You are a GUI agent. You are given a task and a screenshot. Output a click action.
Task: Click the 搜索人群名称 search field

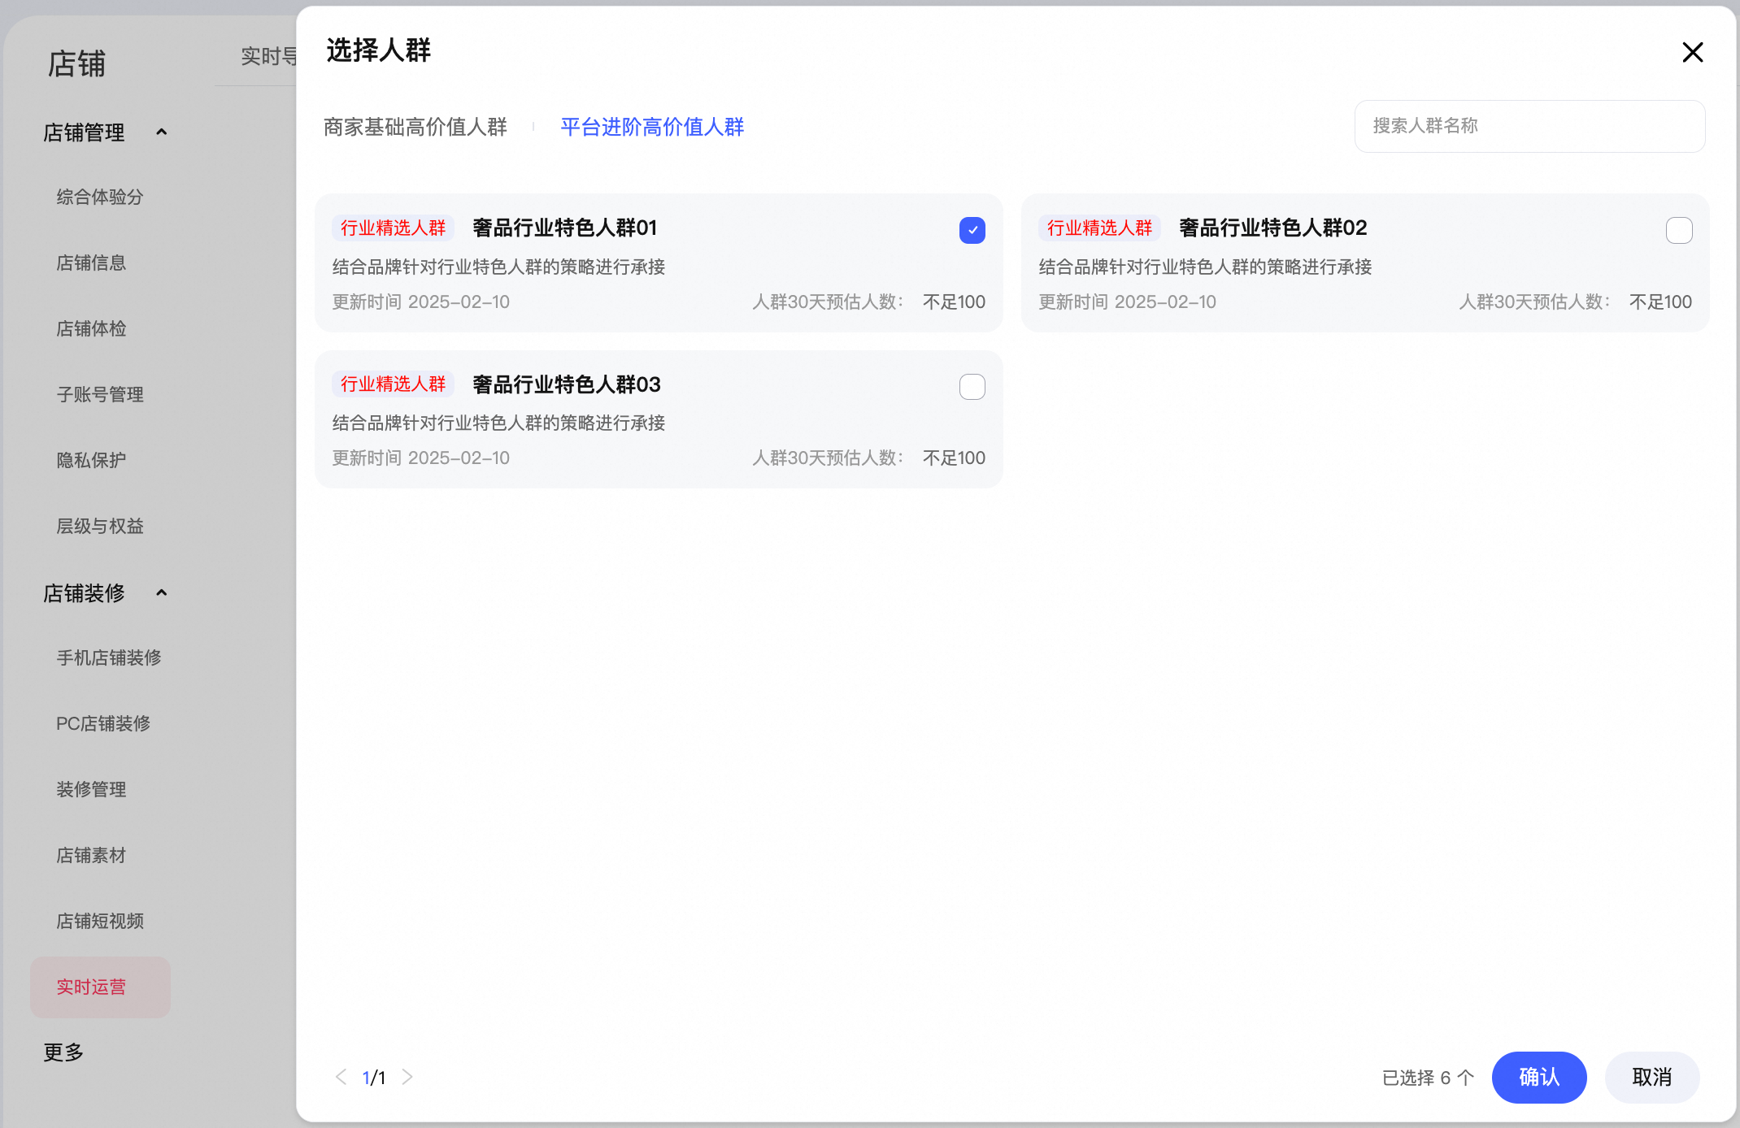tap(1529, 126)
